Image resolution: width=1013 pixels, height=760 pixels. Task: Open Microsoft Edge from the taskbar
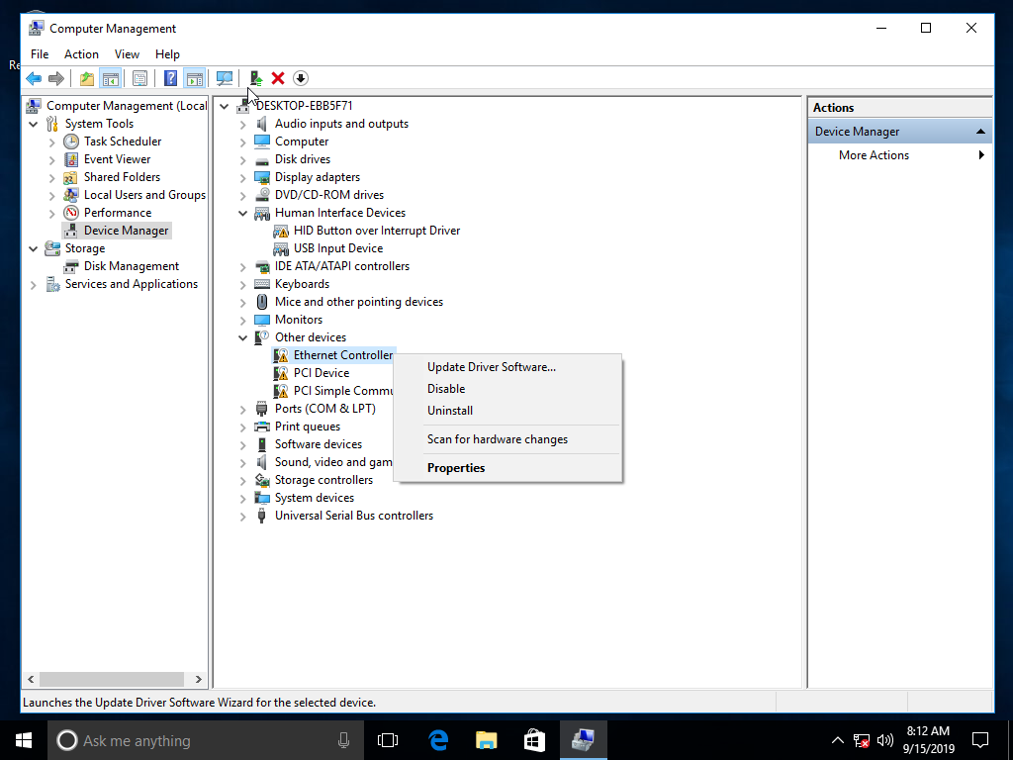pos(438,740)
